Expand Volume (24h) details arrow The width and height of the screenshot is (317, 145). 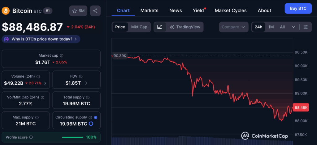(45, 83)
